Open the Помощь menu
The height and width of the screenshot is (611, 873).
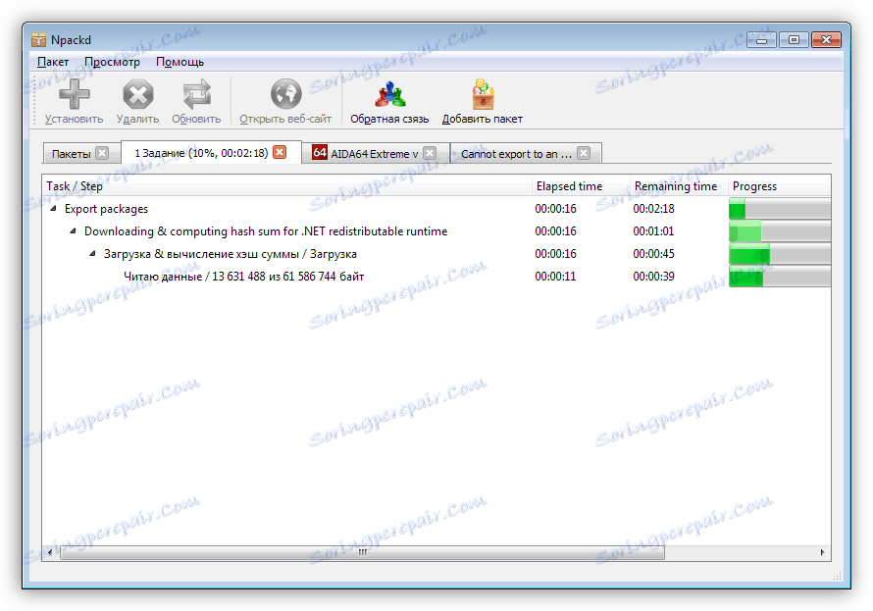coord(180,62)
